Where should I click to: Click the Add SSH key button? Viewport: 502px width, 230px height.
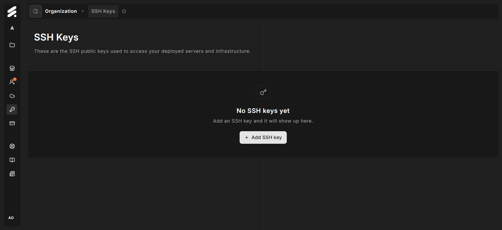[263, 137]
